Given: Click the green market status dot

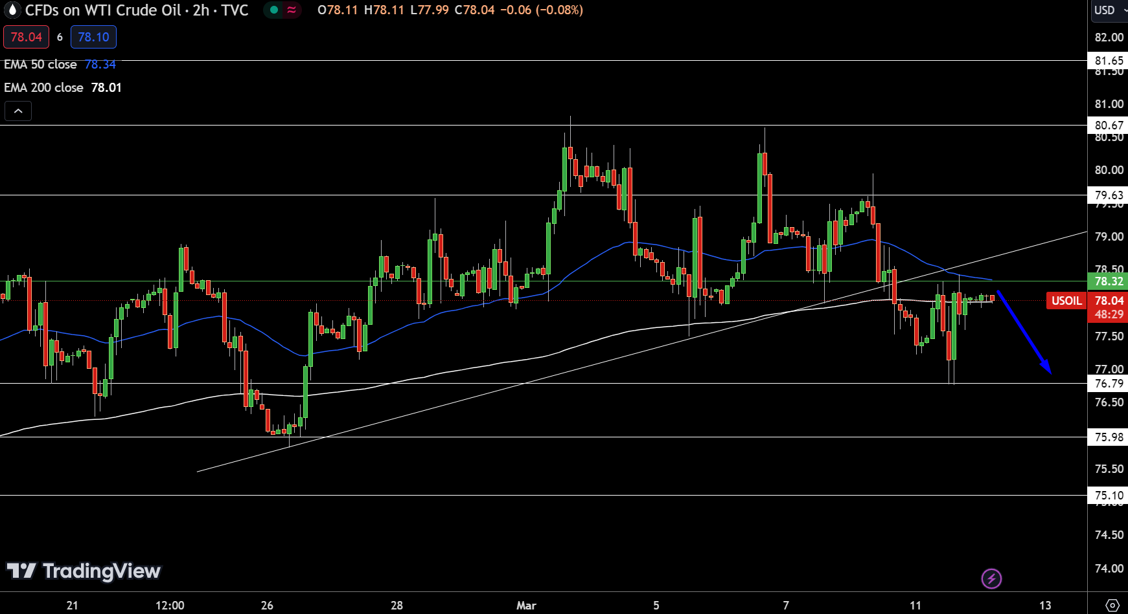Looking at the screenshot, I should 274,10.
